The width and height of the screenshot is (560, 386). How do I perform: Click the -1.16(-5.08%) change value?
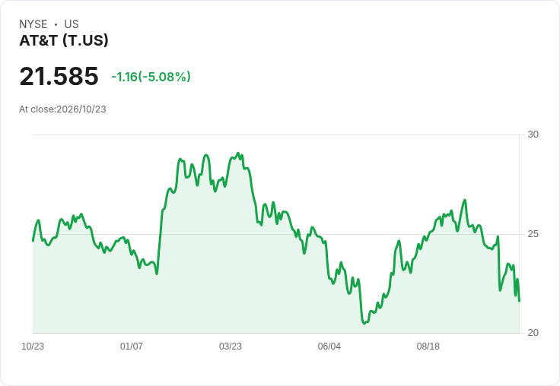(151, 77)
